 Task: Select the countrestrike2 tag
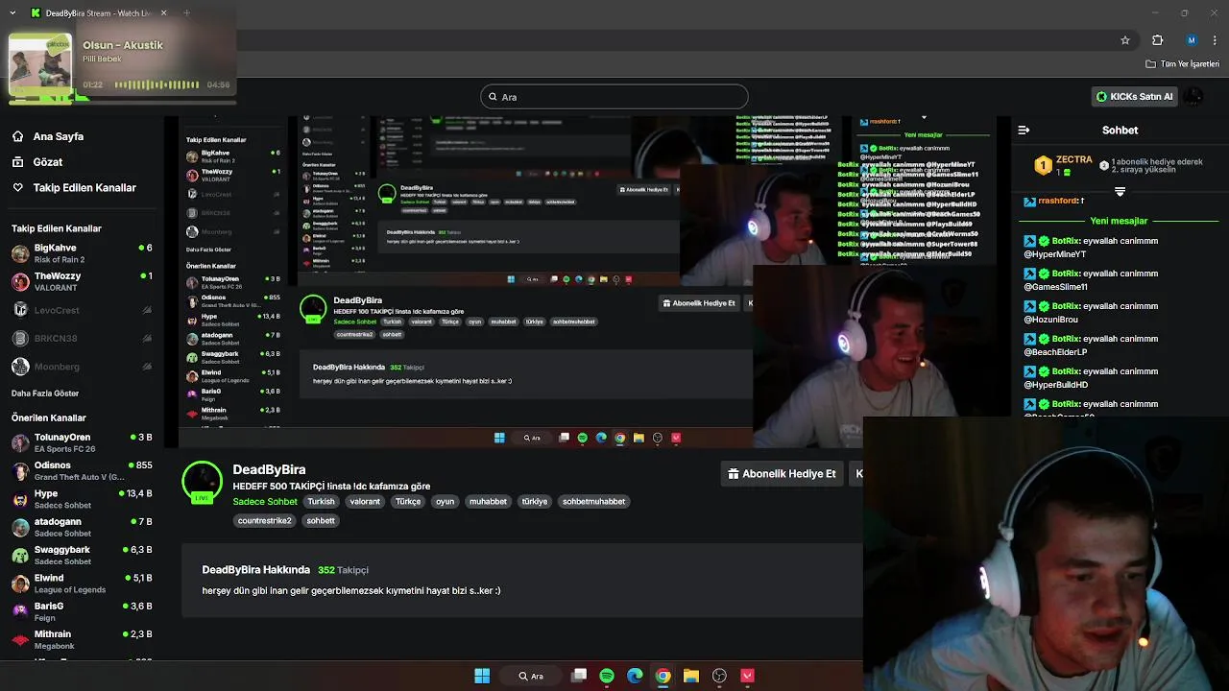(264, 521)
